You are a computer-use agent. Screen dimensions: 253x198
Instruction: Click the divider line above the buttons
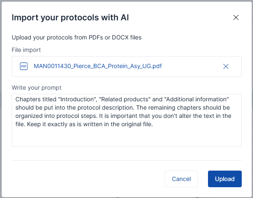point(127,160)
